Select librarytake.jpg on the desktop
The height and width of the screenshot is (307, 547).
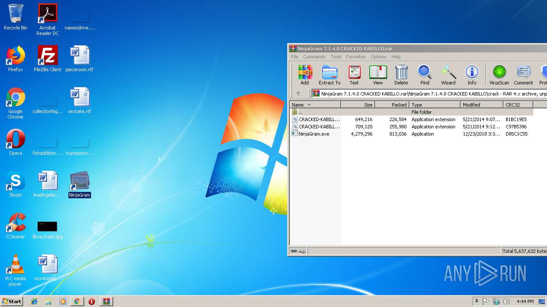[47, 229]
